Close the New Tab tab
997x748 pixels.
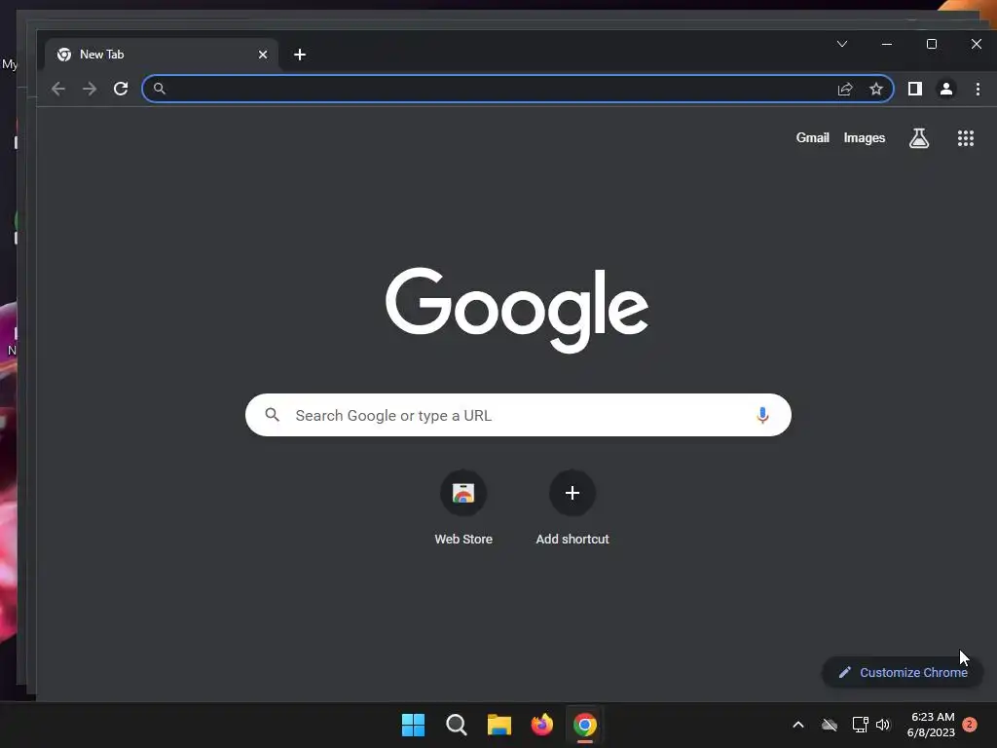(x=263, y=55)
